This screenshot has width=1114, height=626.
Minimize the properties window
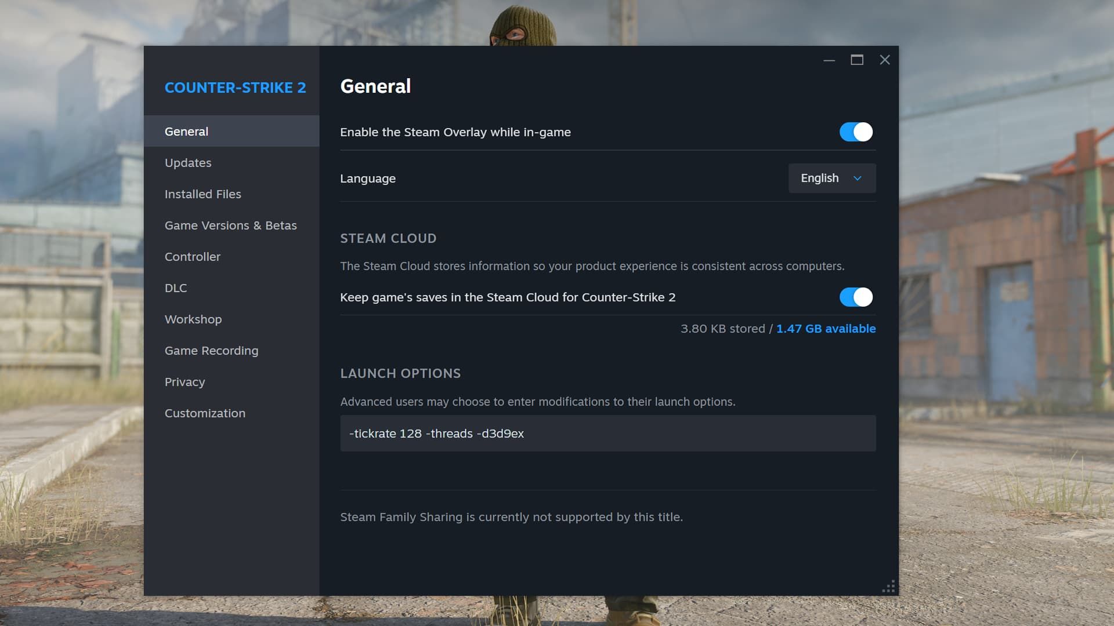click(x=829, y=60)
